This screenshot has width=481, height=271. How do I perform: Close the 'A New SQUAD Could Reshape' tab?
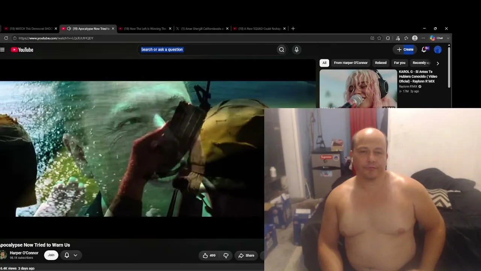point(284,29)
